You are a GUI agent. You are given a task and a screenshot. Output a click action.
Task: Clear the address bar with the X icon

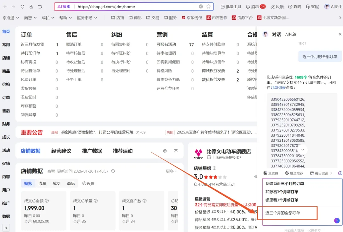[x=201, y=7]
